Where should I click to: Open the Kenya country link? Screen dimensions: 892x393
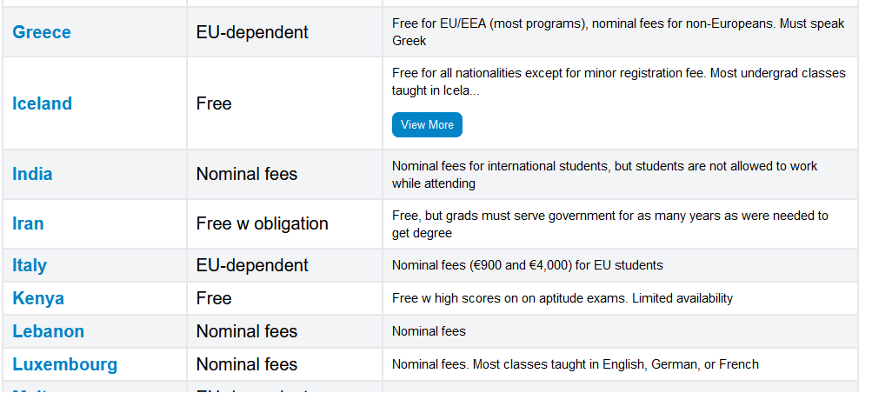(x=38, y=298)
